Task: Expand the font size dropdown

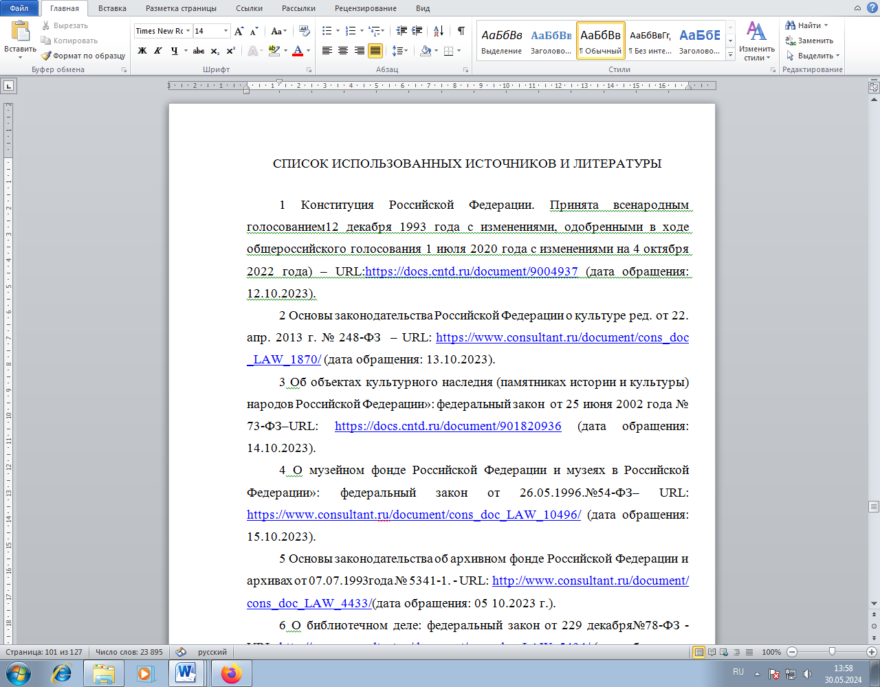Action: tap(225, 31)
